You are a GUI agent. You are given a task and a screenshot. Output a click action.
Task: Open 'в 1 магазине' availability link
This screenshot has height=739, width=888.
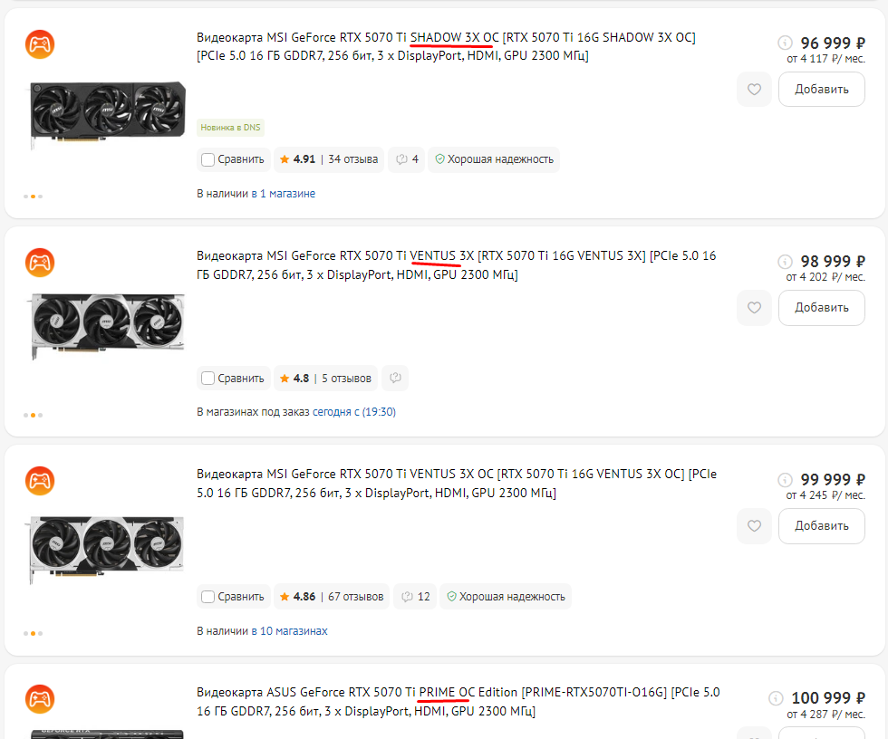click(x=283, y=194)
